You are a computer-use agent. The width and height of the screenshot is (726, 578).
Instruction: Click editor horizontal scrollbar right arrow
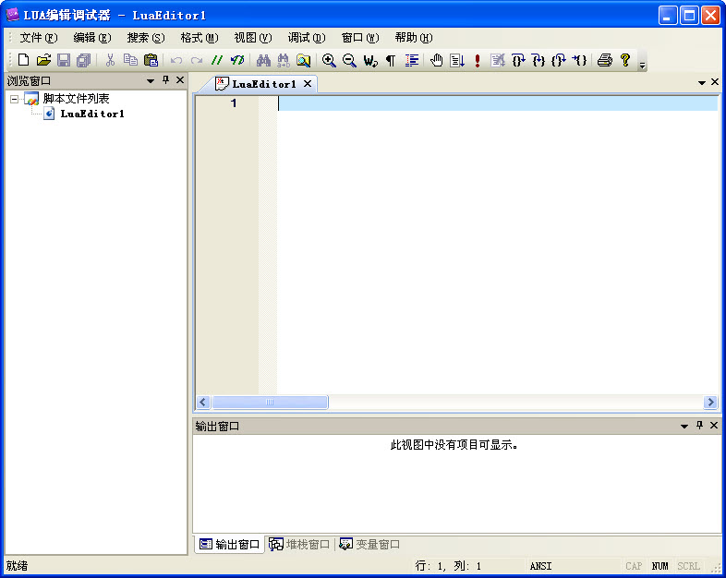[710, 403]
